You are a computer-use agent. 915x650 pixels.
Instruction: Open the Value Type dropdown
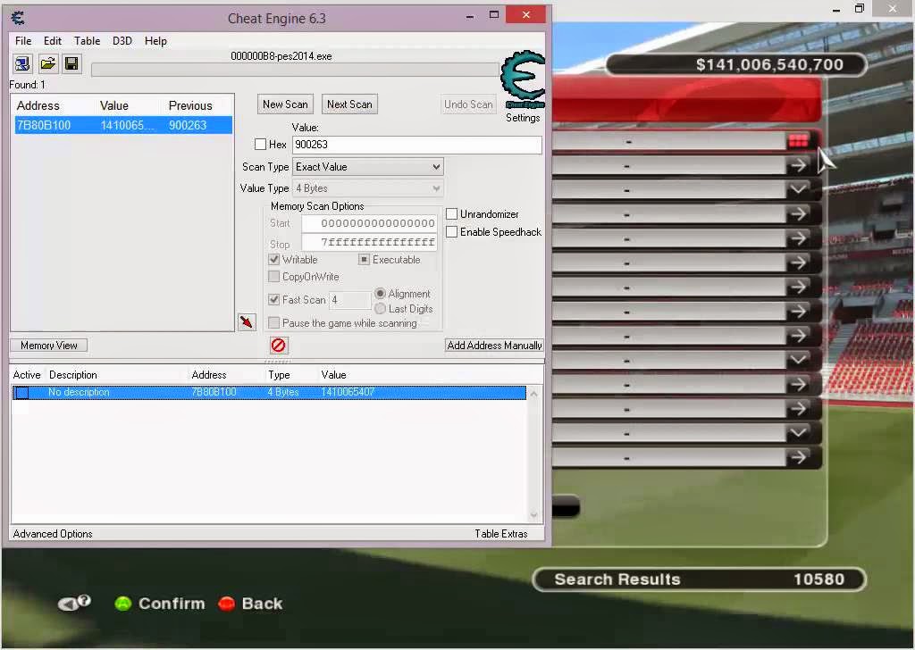[367, 188]
